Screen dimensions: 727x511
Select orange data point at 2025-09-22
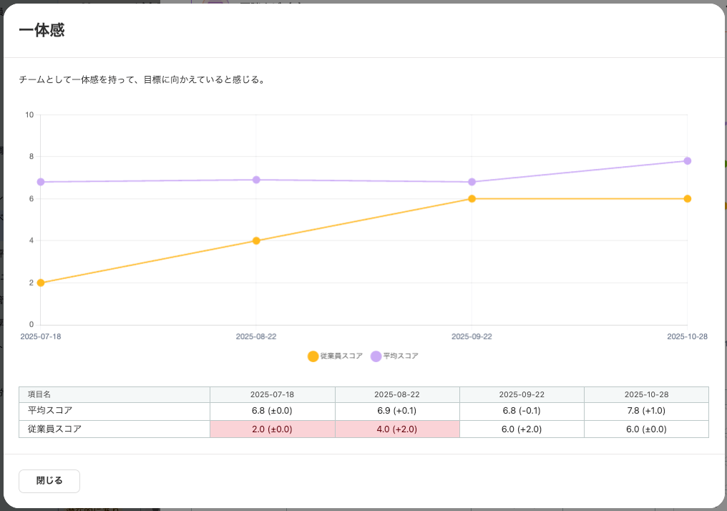click(x=472, y=198)
